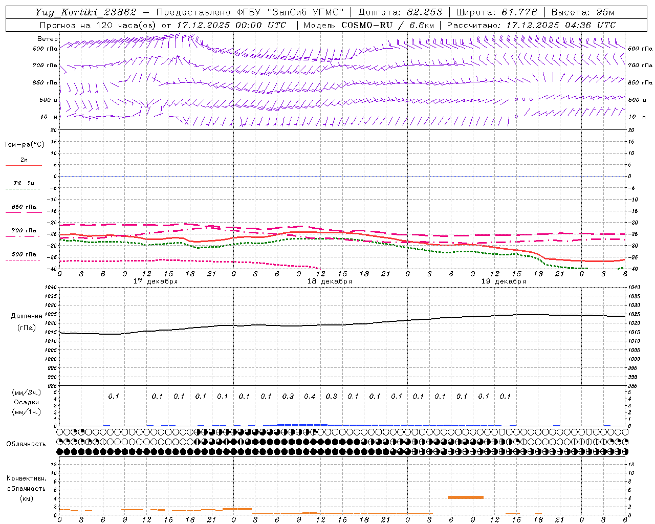This screenshot has width=655, height=524.
Task: Click the thick orange convective cloud bar at 4 km
Action: pos(466,497)
